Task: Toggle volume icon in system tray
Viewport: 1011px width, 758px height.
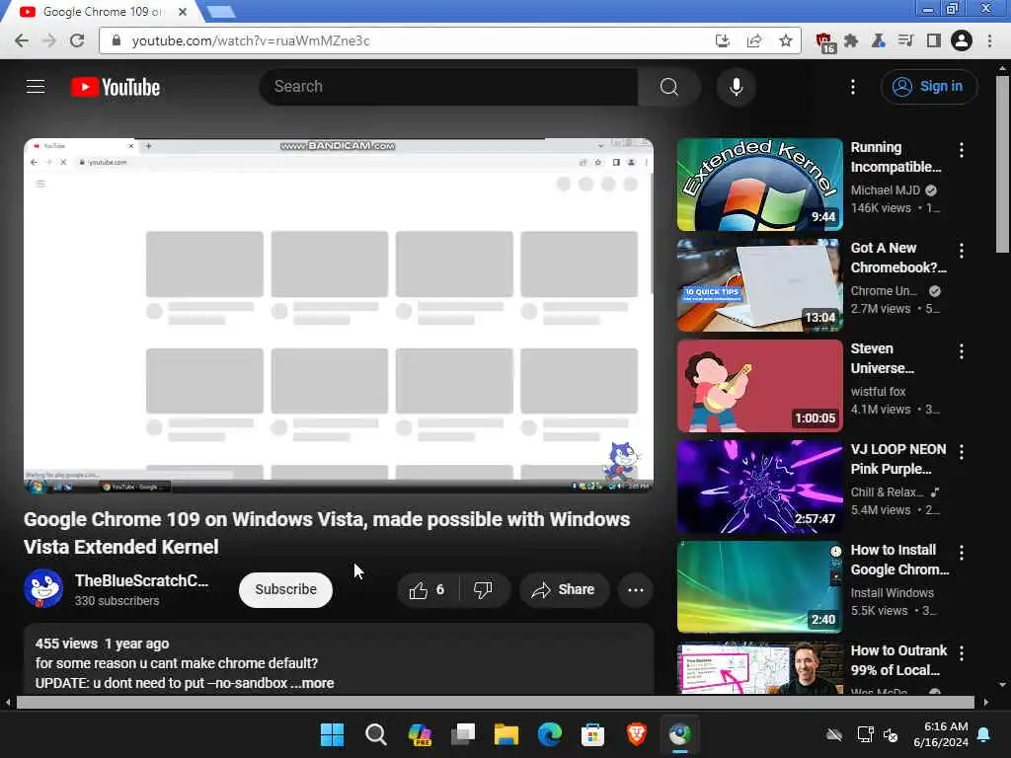Action: [891, 734]
